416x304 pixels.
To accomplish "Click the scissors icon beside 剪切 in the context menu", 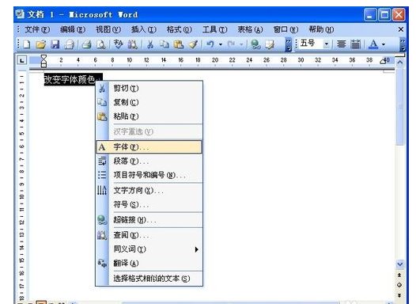I will pyautogui.click(x=102, y=88).
